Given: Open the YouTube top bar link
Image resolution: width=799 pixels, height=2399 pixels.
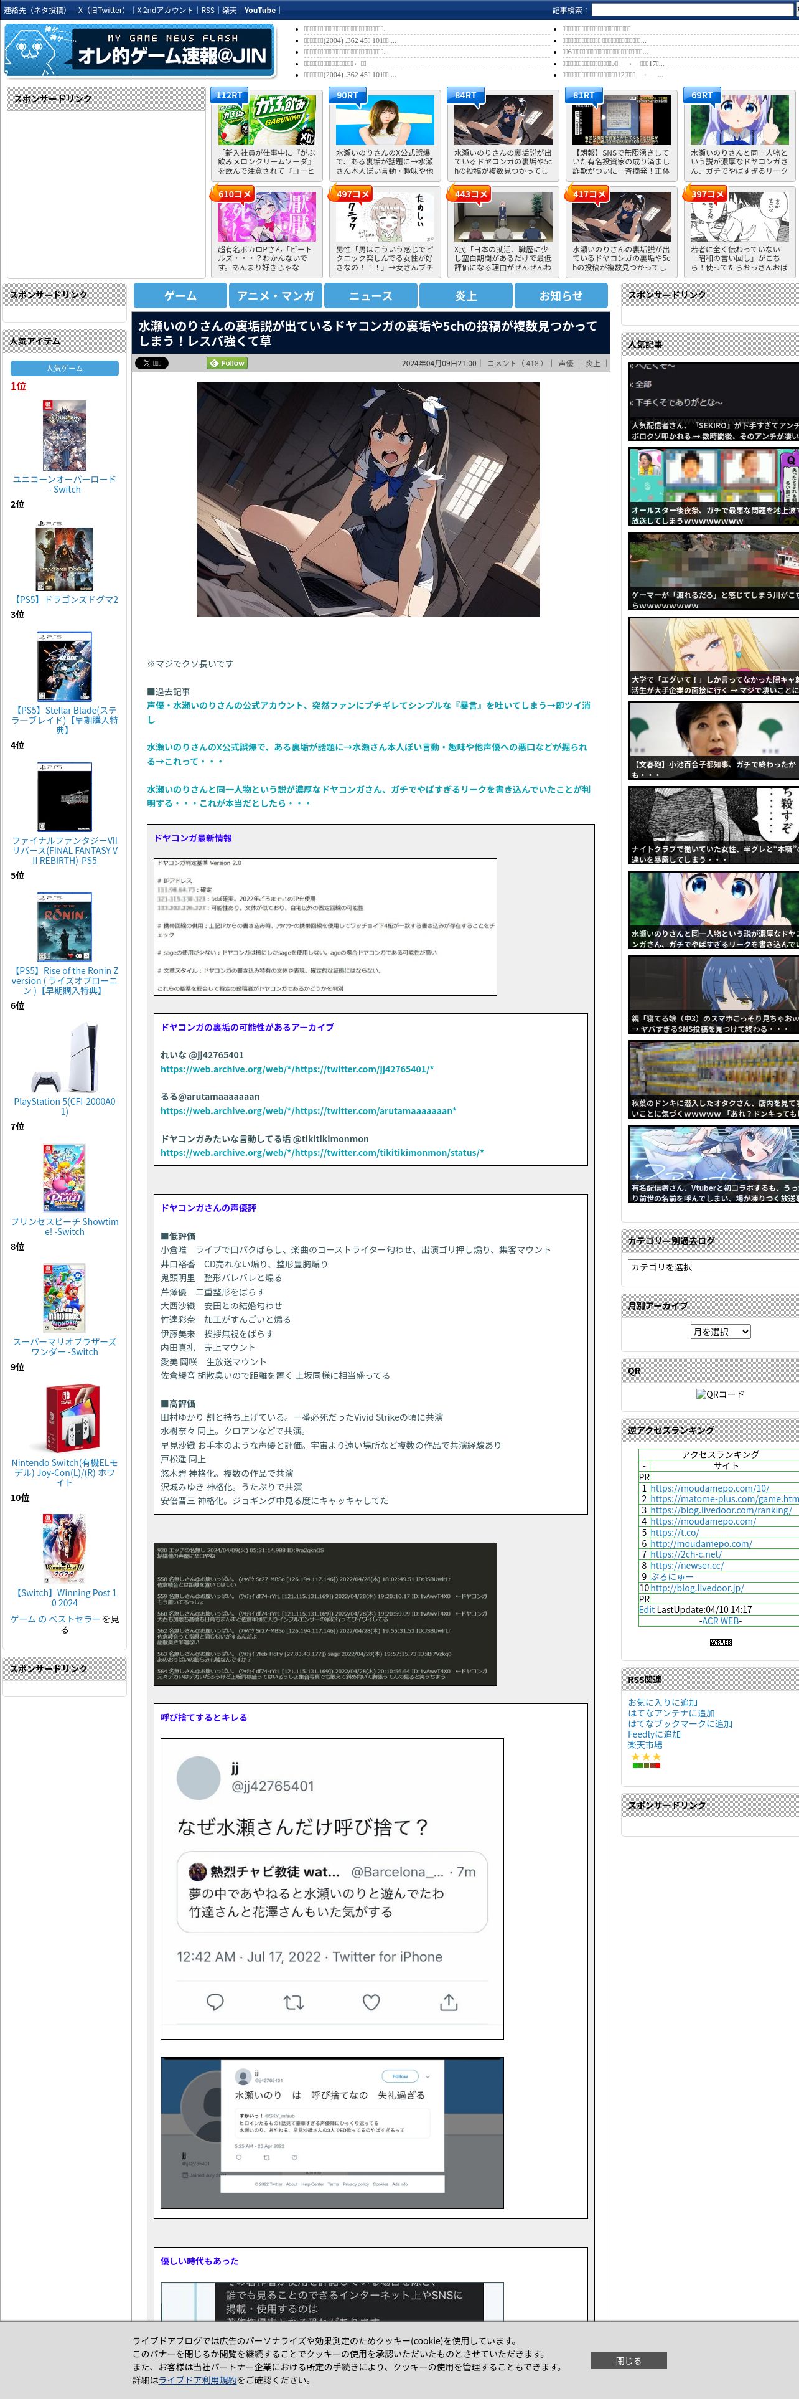Looking at the screenshot, I should click(x=259, y=10).
